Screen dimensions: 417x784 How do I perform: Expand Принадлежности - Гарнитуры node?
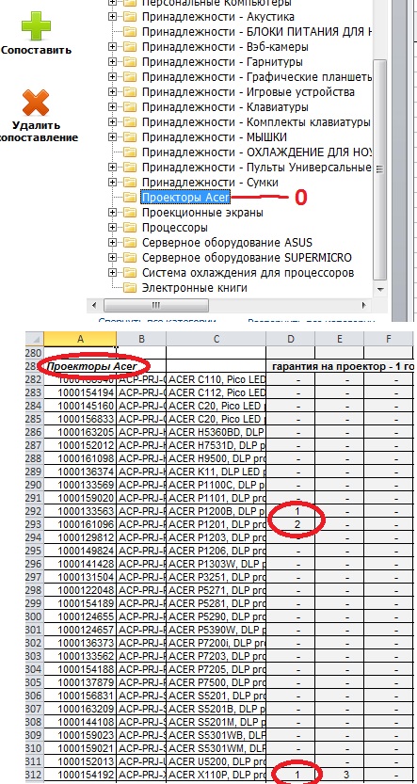point(113,62)
